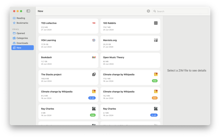The width and height of the screenshot is (220, 138).
Task: Toggle the sidebar visibility button
Action: pyautogui.click(x=28, y=11)
